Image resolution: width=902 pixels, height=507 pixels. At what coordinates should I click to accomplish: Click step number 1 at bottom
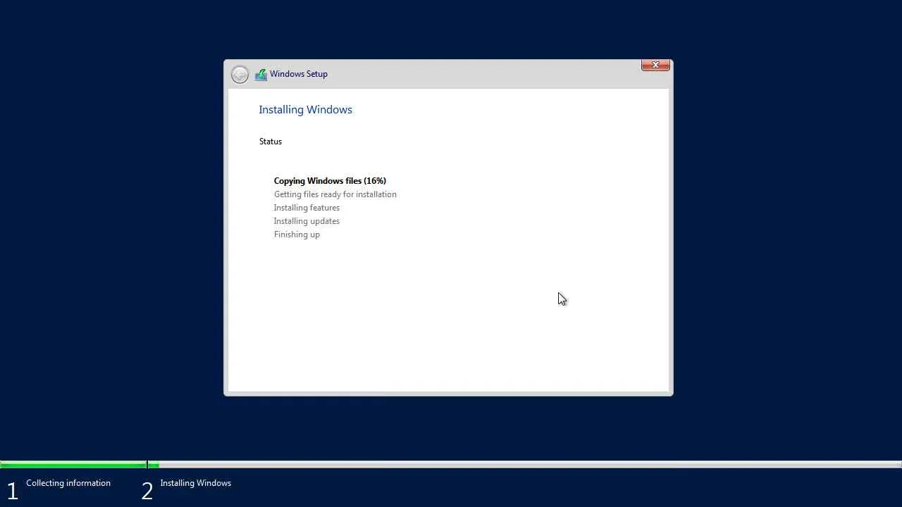click(12, 491)
